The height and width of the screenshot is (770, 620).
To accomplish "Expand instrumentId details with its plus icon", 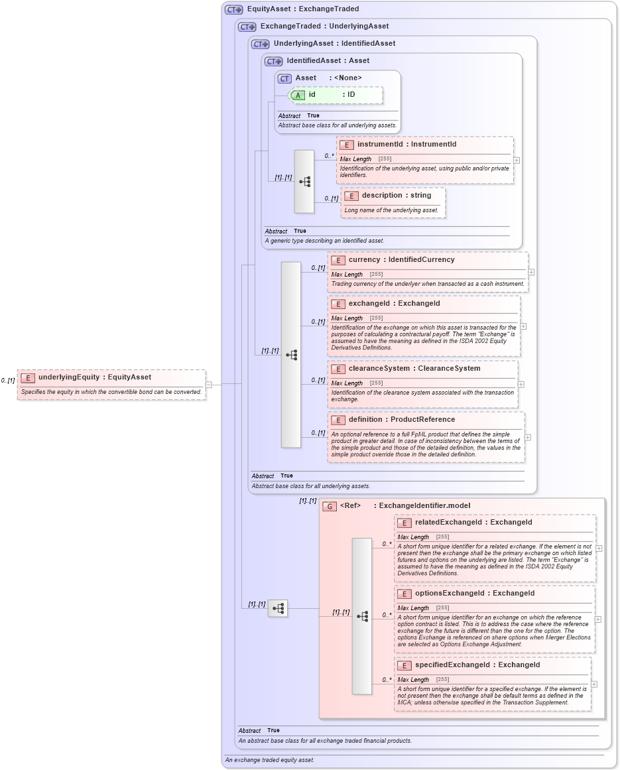I will coord(516,160).
